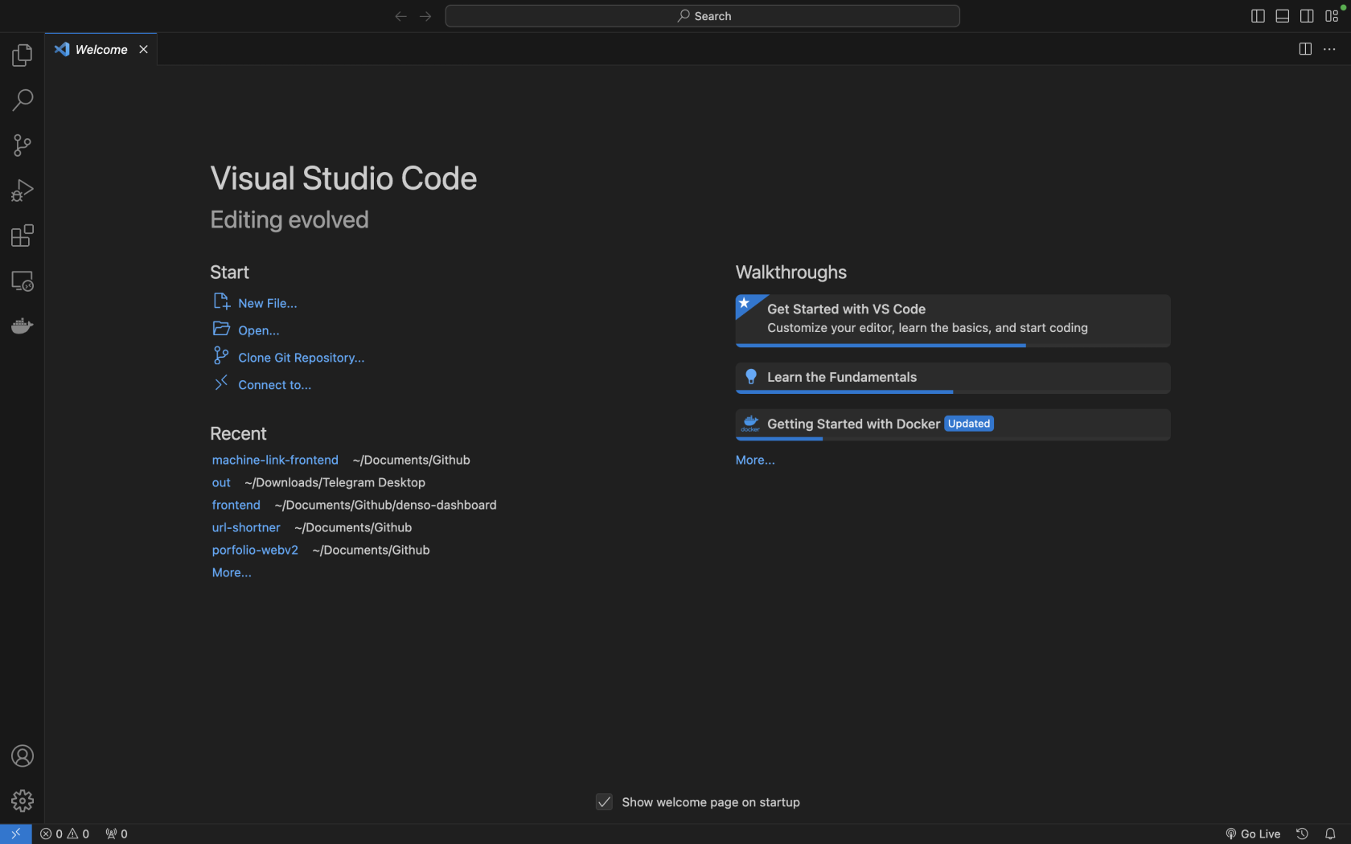
Task: Select the Welcome tab
Action: [101, 49]
